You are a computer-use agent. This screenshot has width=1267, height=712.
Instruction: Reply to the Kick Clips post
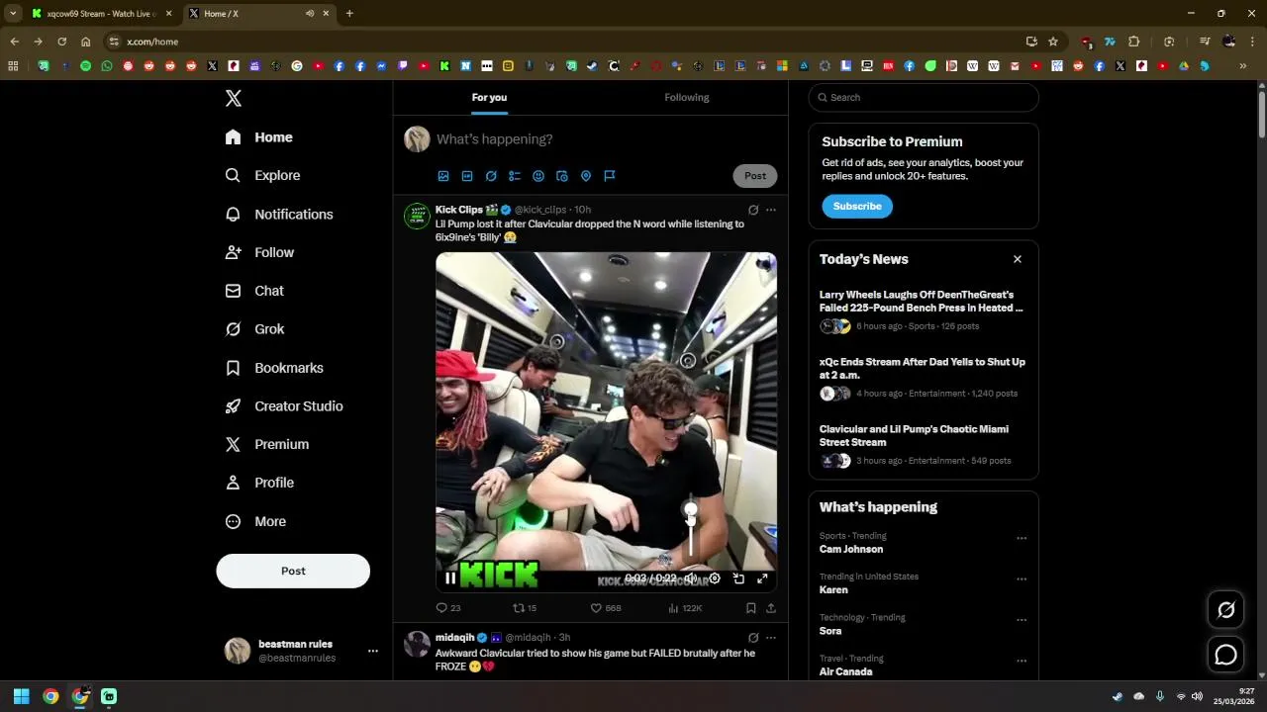point(448,608)
